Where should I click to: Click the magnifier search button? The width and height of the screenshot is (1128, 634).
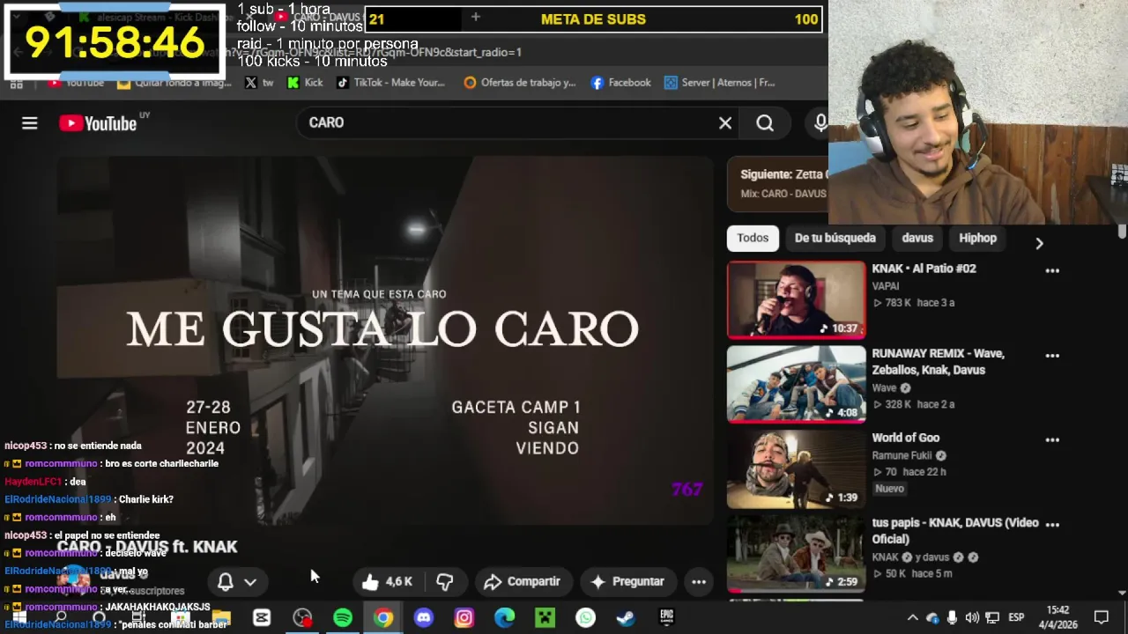[765, 123]
